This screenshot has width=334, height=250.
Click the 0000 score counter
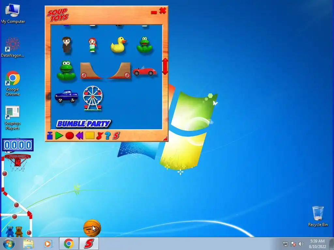point(18,145)
